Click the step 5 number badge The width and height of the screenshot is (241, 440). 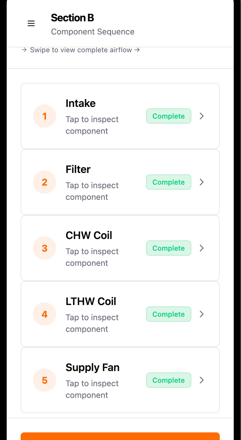[45, 380]
